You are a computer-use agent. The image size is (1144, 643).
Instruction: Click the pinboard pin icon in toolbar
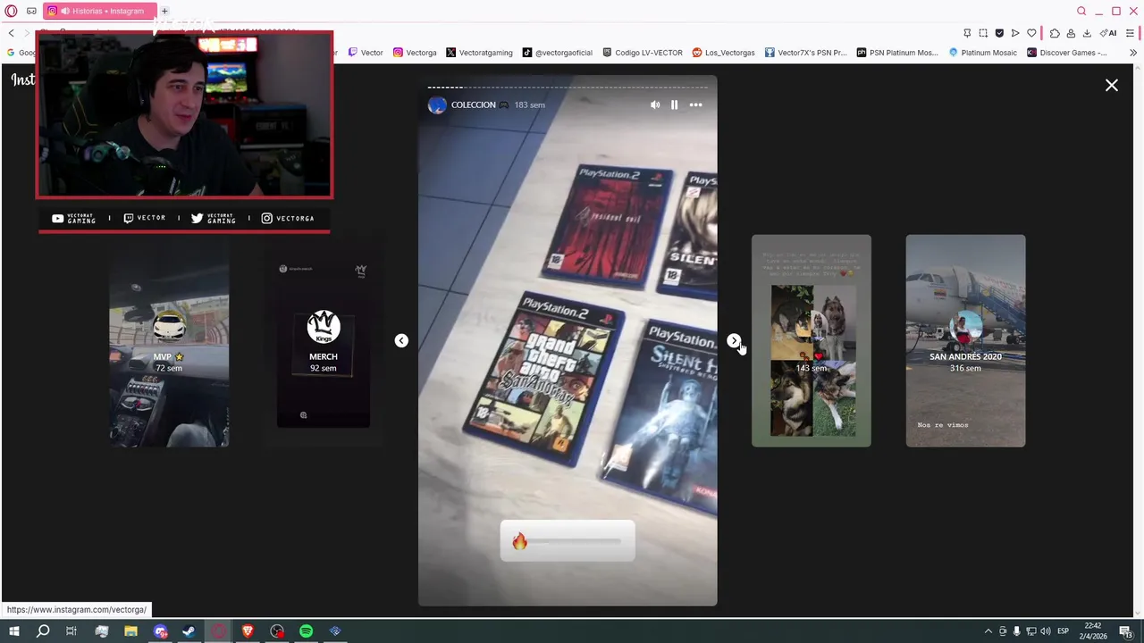(x=967, y=33)
